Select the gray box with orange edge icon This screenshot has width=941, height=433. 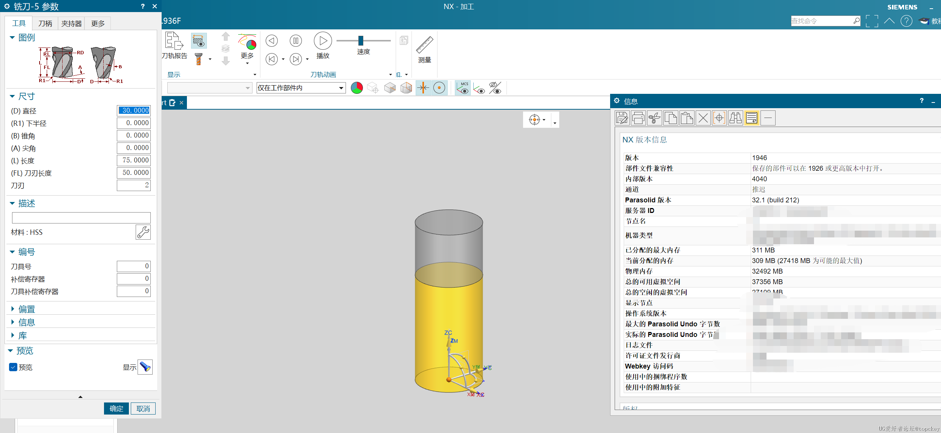click(390, 88)
